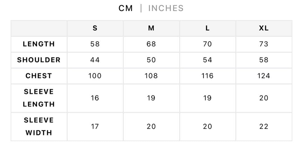
Task: Switch to the CM unit tab
Action: click(x=125, y=8)
